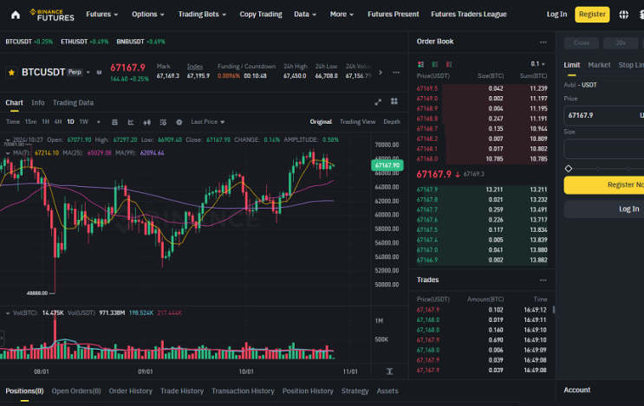Image resolution: width=644 pixels, height=406 pixels.
Task: Select the 4H chart interval
Action: pyautogui.click(x=58, y=122)
